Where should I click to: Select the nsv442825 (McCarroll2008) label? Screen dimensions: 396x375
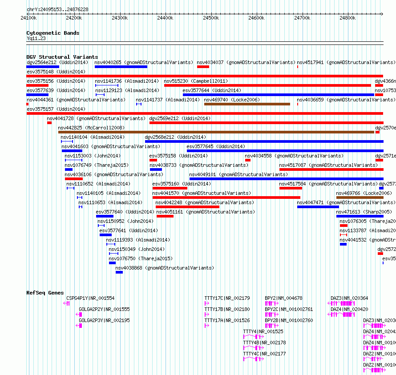click(x=91, y=128)
